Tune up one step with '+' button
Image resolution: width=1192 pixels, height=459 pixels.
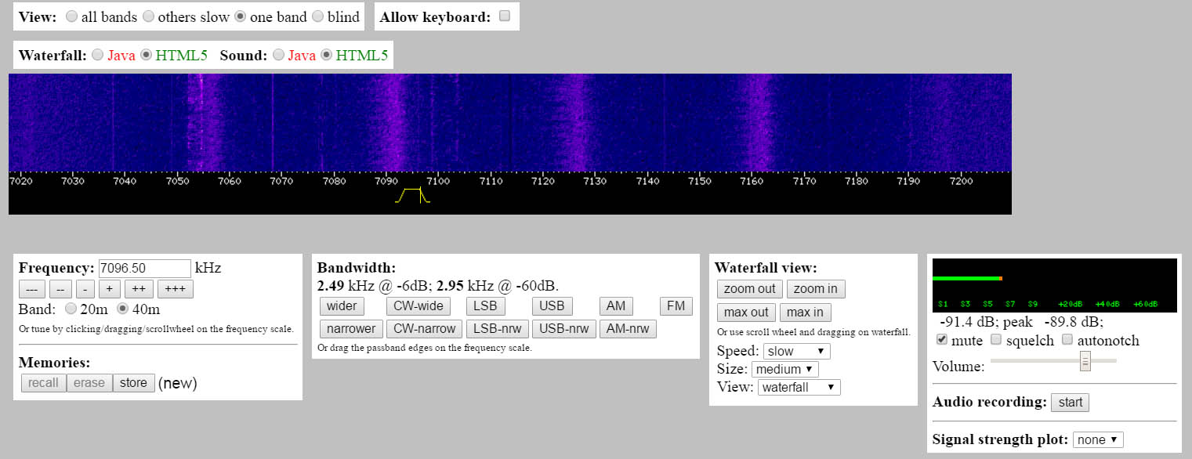coord(109,289)
